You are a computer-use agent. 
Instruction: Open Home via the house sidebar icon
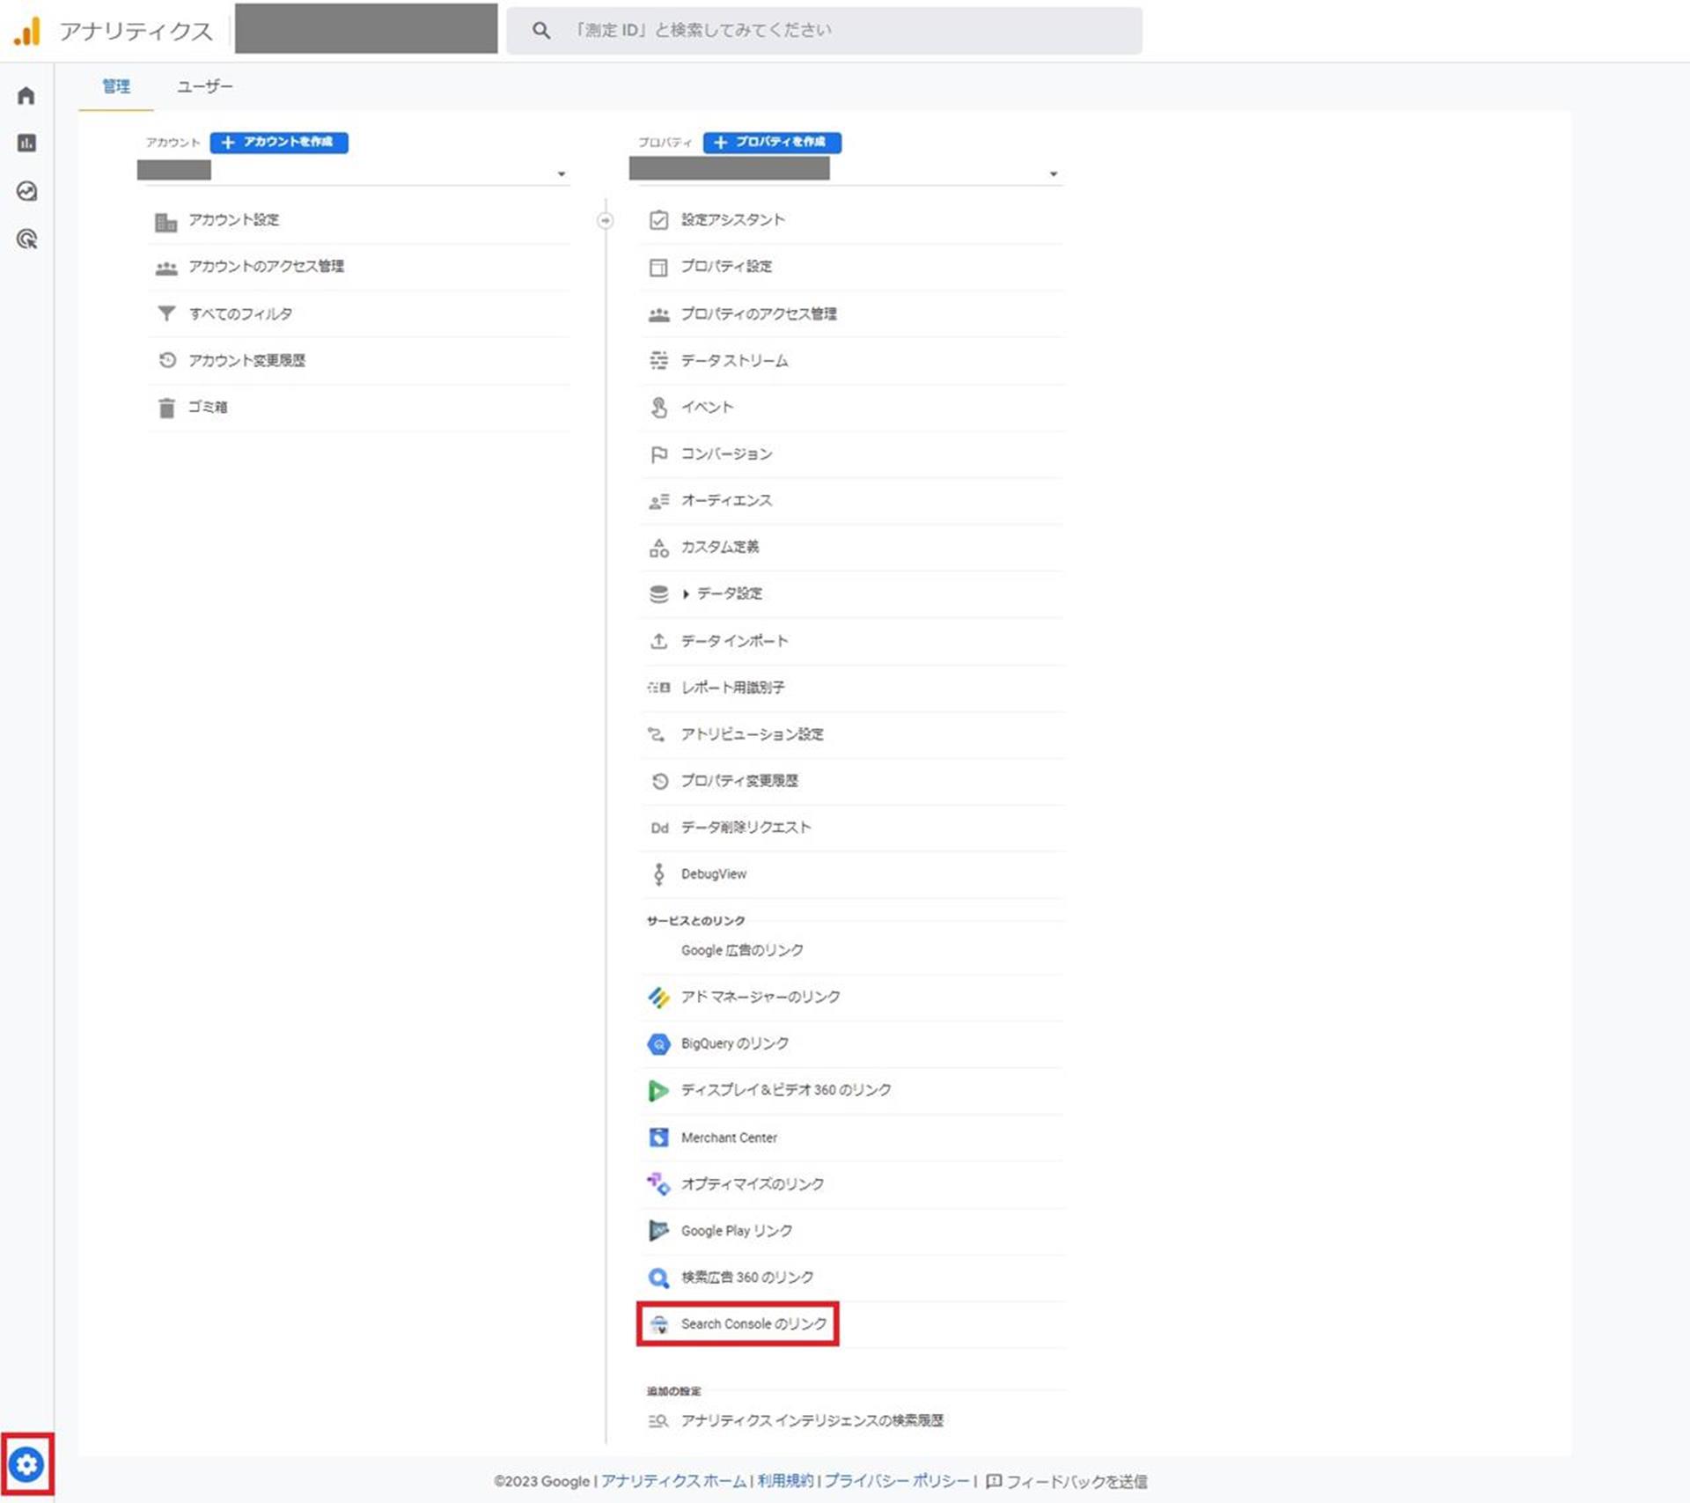tap(26, 95)
